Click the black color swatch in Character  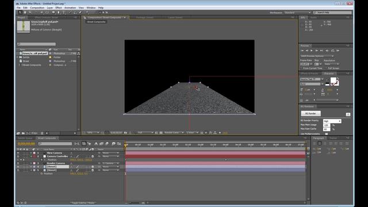click(327, 84)
